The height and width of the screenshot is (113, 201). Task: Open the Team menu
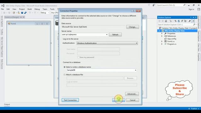(x=45, y=9)
